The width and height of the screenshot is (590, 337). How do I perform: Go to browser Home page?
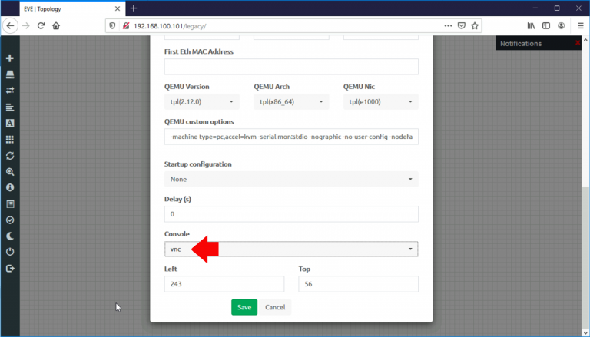(x=56, y=26)
